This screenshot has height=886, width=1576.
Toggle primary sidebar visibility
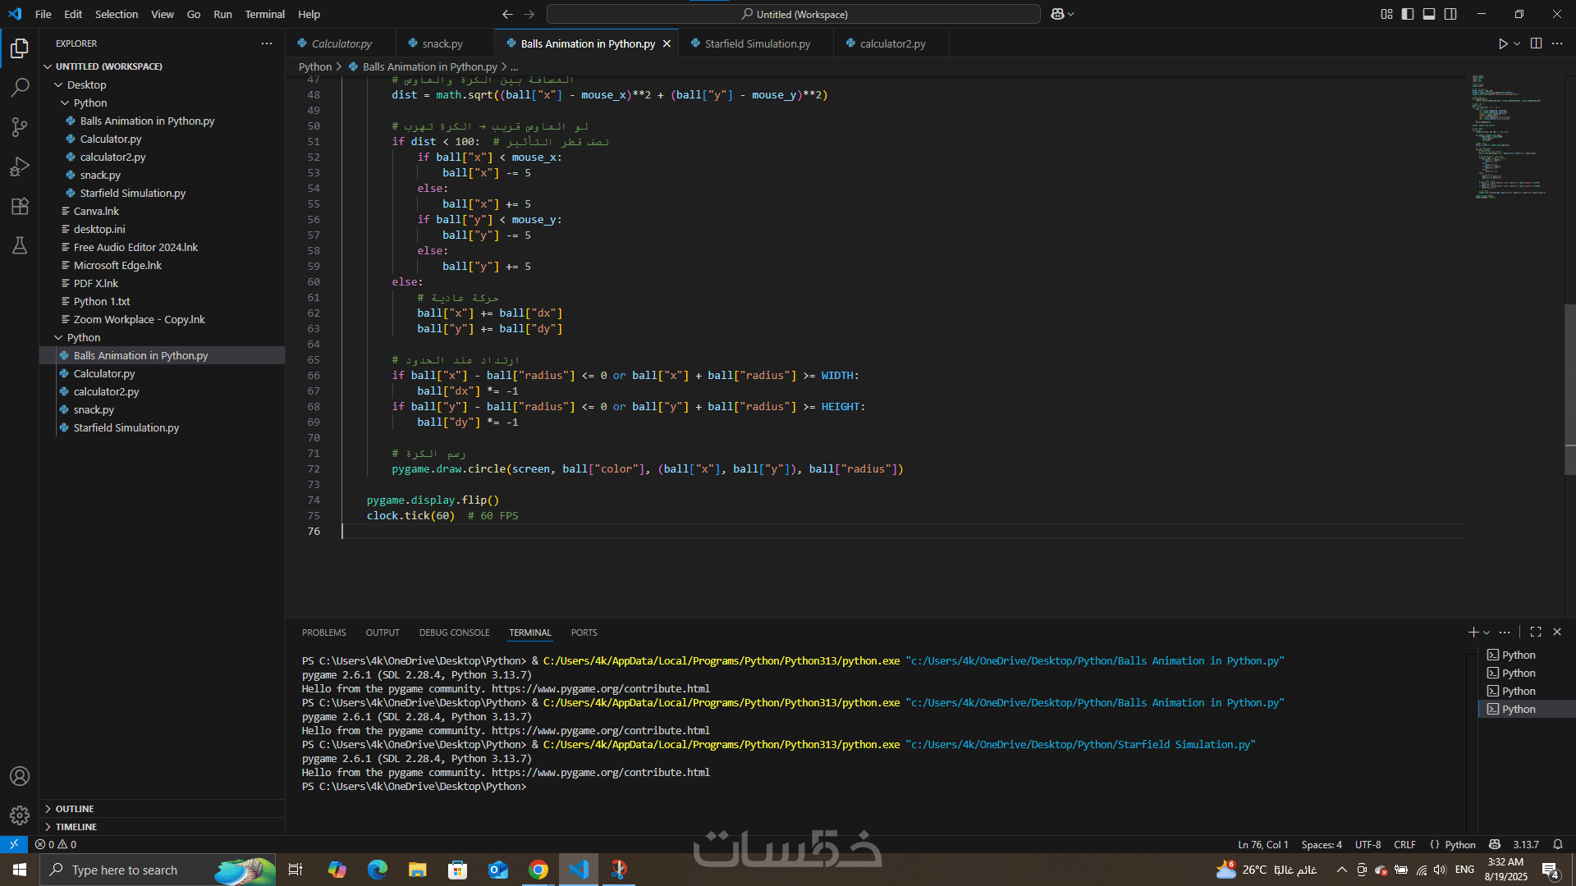(x=1408, y=14)
